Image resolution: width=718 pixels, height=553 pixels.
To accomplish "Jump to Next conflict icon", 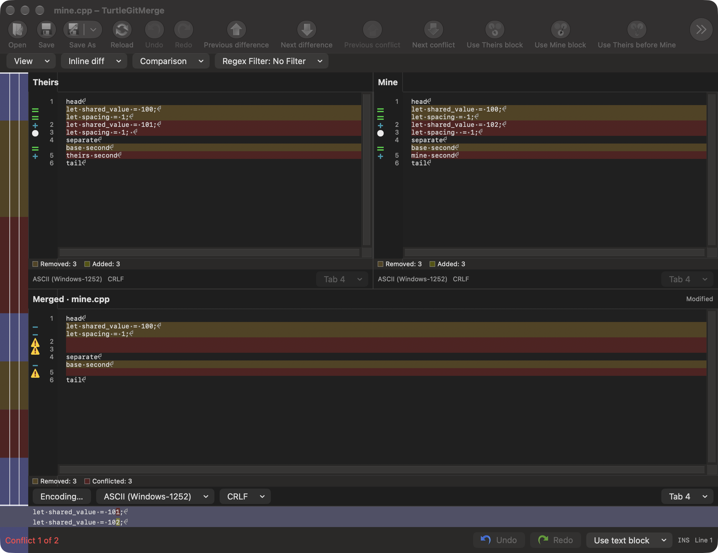I will (x=433, y=29).
